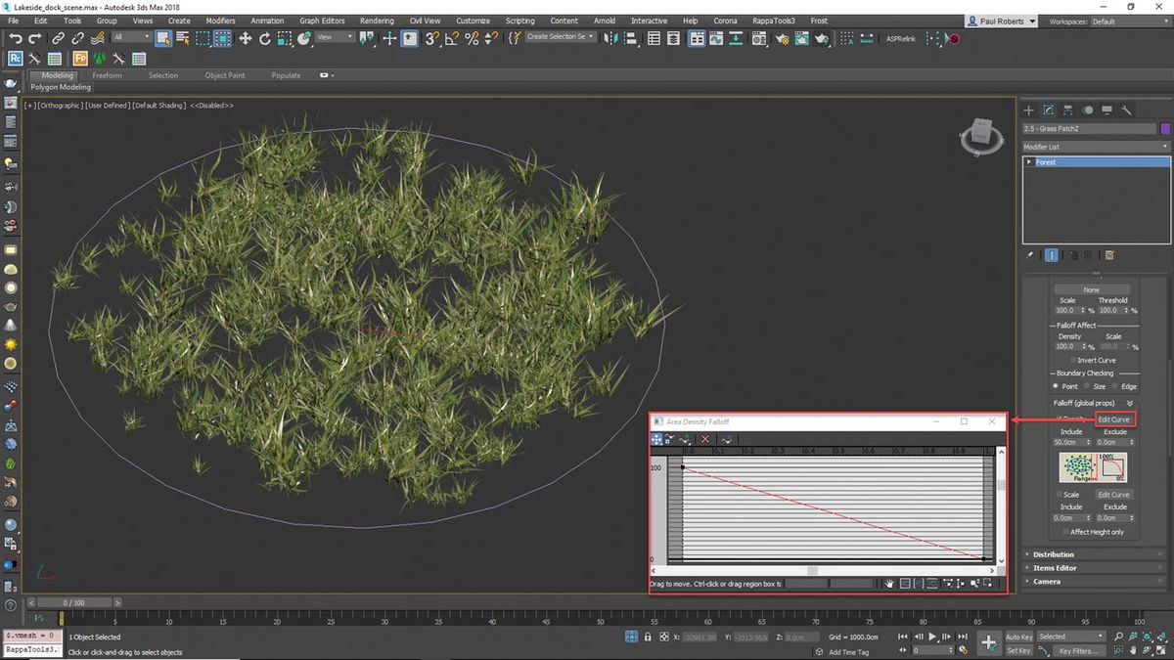Enable the Invert Curve checkbox
Screen dimensions: 1174x660
tap(1072, 360)
